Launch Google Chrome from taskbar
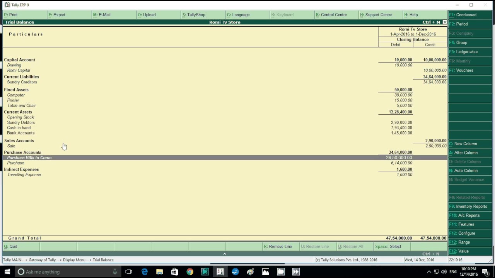Image resolution: width=495 pixels, height=278 pixels. pos(189,272)
